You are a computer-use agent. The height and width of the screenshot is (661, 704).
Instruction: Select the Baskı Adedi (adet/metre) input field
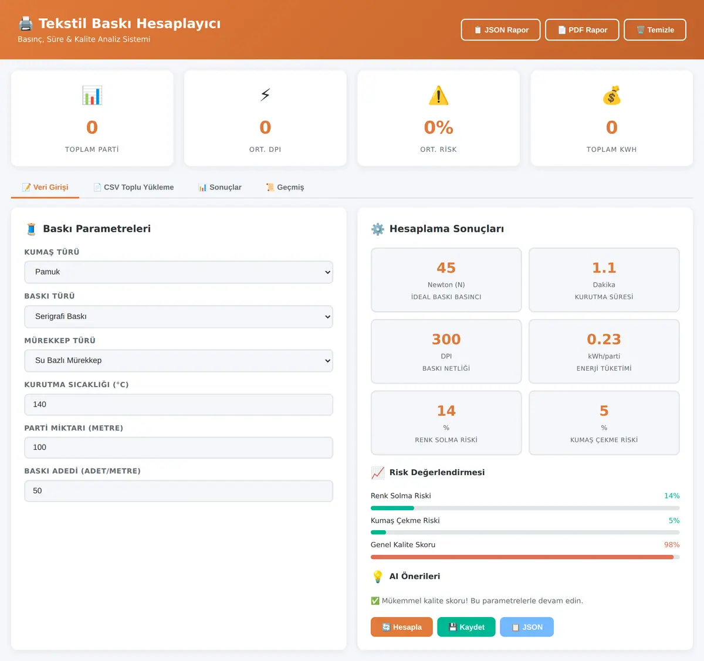tap(178, 491)
